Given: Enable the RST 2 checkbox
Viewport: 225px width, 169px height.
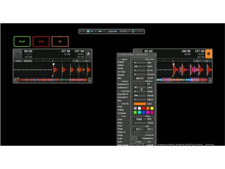Looking at the screenshot, I should pyautogui.click(x=146, y=129).
